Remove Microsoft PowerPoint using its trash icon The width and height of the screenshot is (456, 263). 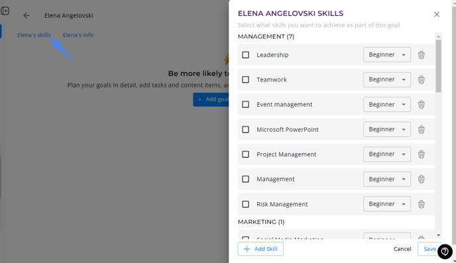[422, 129]
